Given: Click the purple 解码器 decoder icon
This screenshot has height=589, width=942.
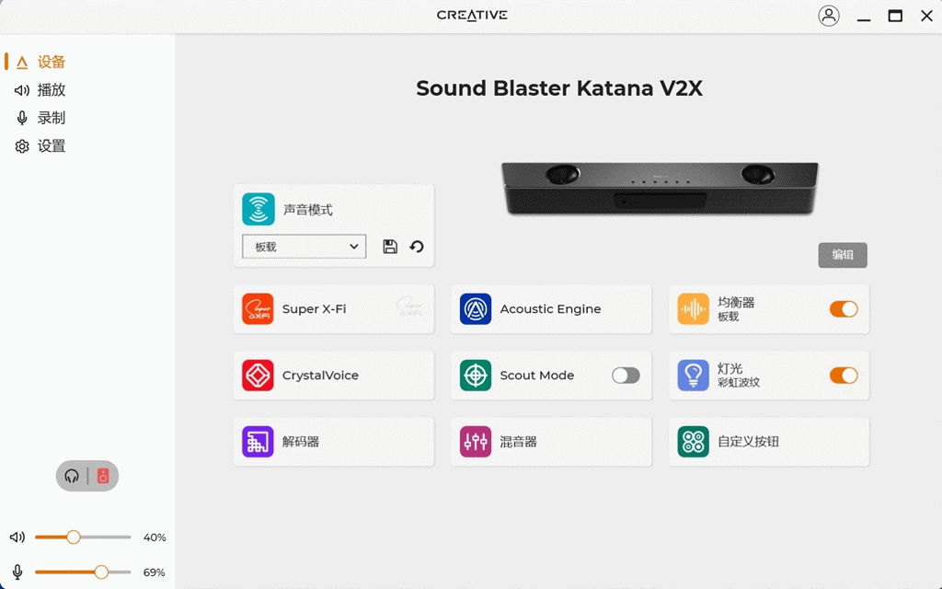Looking at the screenshot, I should pyautogui.click(x=258, y=441).
